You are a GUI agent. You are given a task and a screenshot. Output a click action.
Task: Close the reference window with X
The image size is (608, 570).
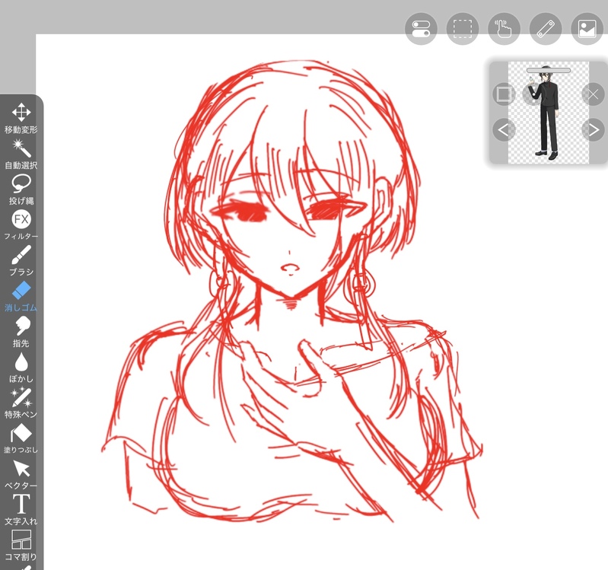point(594,94)
